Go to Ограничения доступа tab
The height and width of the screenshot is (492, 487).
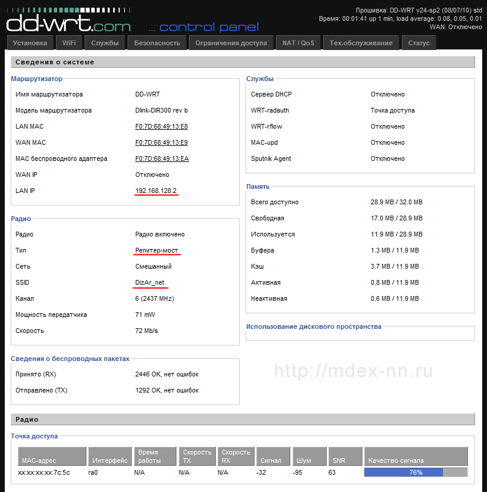(x=231, y=43)
